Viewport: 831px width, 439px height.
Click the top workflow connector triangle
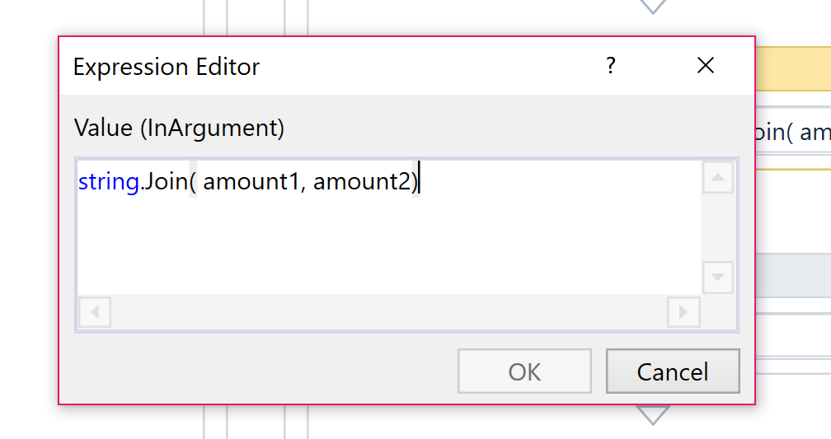tap(653, 7)
